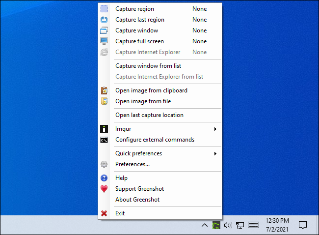Screen dimensions: 319x235
Task: Expand the Quick preferences submenu arrow
Action: pyautogui.click(x=215, y=153)
